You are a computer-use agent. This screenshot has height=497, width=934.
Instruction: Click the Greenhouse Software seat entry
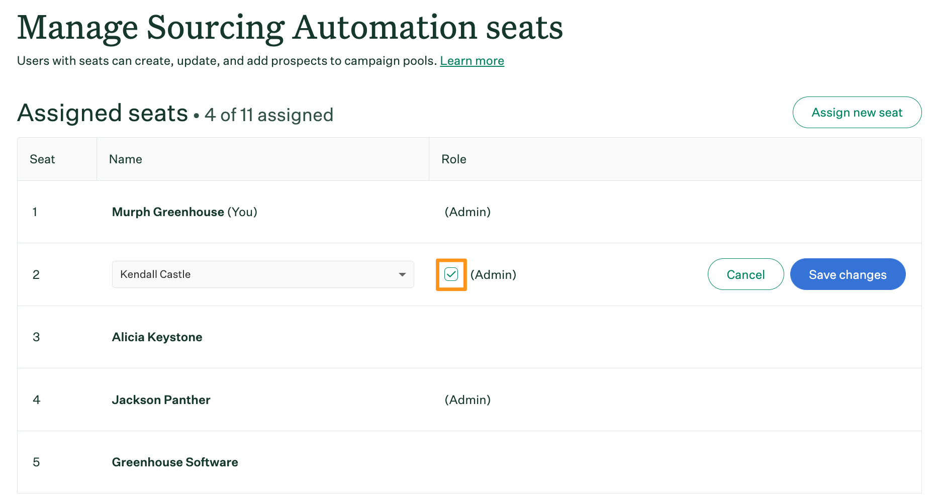coord(174,462)
